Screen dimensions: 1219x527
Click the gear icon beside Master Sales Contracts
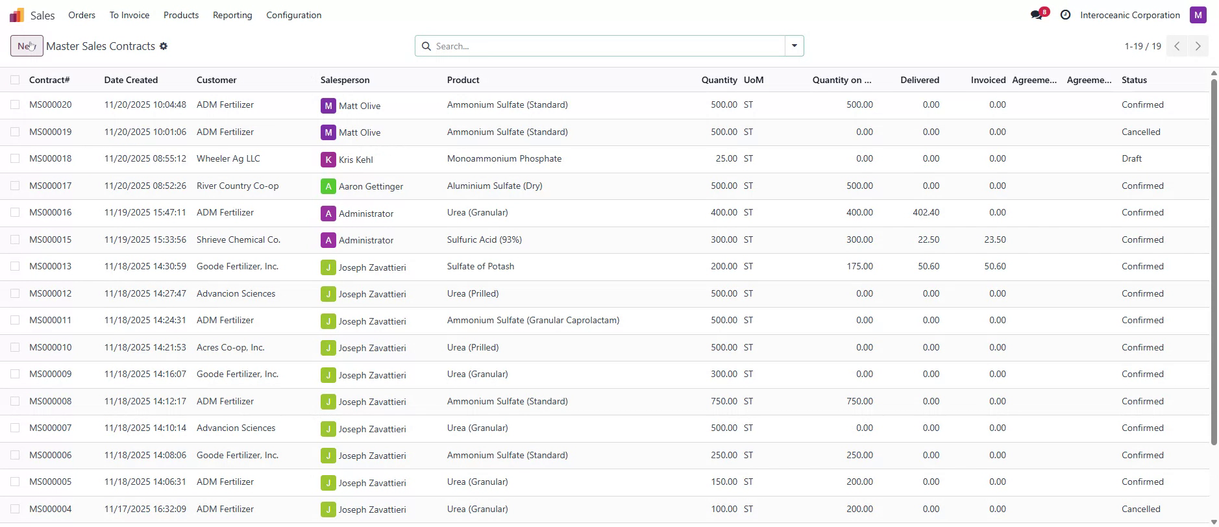point(164,46)
